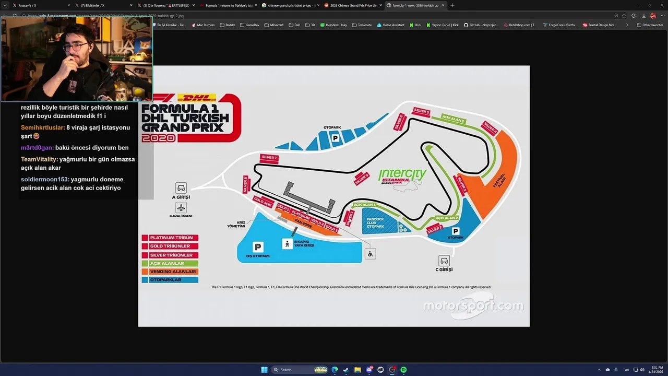The height and width of the screenshot is (376, 668).
Task: Click chat username soldiermoon153
Action: [45, 179]
